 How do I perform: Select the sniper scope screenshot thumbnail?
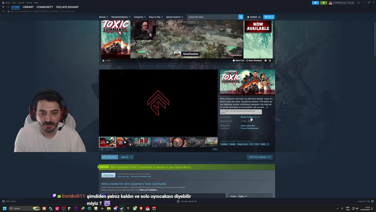tap(178, 142)
